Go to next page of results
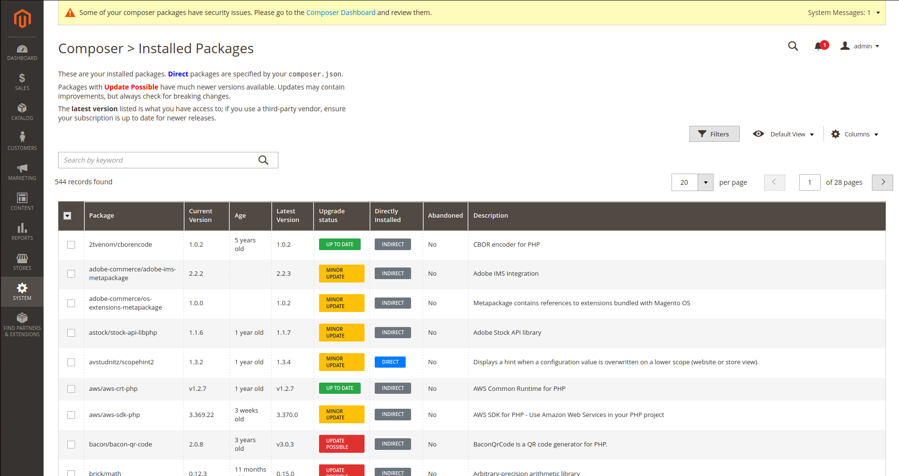 pyautogui.click(x=883, y=182)
